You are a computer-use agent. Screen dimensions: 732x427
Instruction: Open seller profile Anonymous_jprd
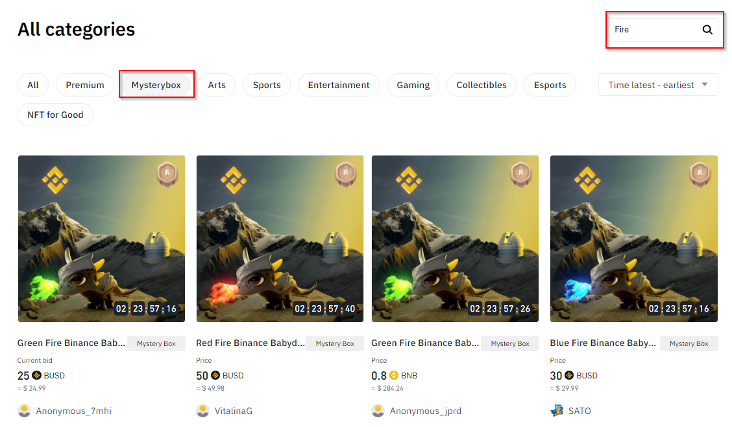426,411
